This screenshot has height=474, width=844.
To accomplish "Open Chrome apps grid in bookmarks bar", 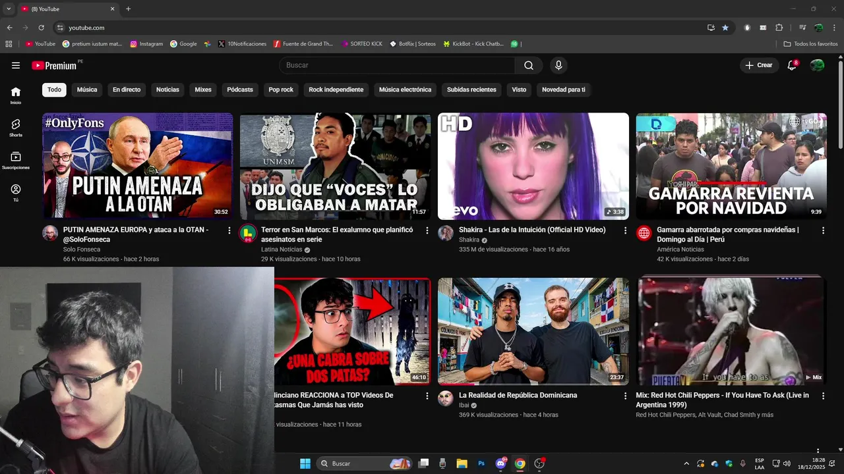I will [x=9, y=44].
